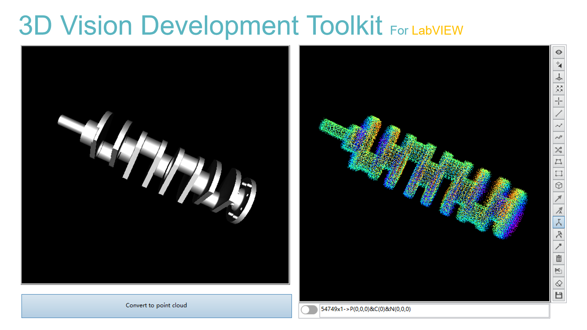Select the crosshair point tool
587x330 pixels.
coord(559,101)
